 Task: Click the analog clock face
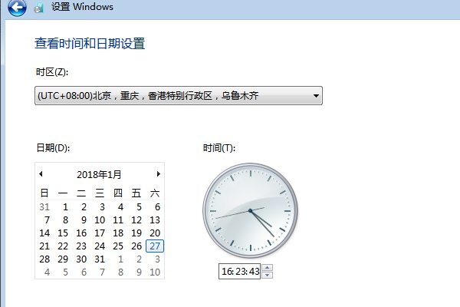tap(250, 210)
